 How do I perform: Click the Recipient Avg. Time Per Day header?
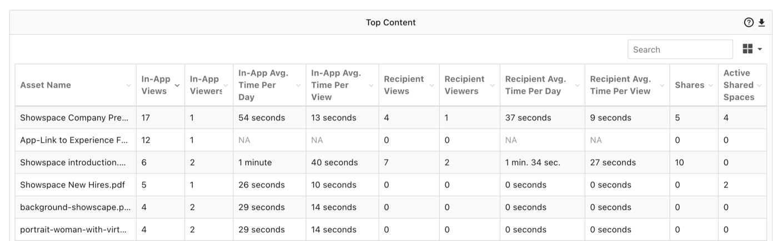coord(535,85)
